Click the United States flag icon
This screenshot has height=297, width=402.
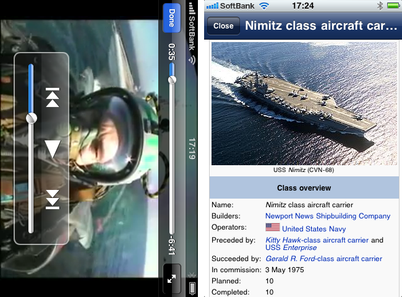coord(273,227)
